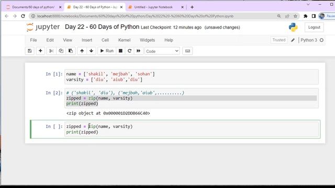Run the selected cell
Viewport: 335px width, 188px height.
107,51
